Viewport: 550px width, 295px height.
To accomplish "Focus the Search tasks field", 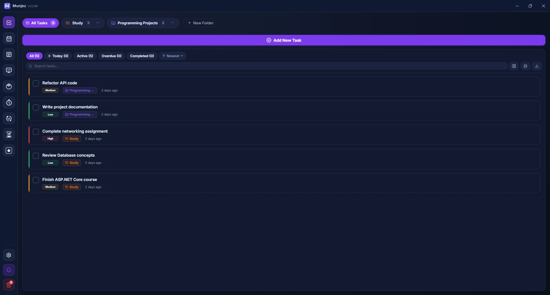I will pos(267,66).
